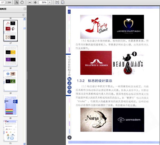Click the thumbnail scrollbar thumb
This screenshot has height=145, width=160.
tap(25, 28)
